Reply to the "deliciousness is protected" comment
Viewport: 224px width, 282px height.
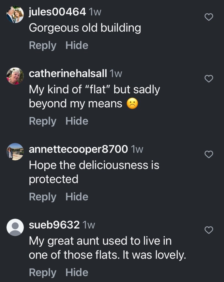click(x=42, y=197)
